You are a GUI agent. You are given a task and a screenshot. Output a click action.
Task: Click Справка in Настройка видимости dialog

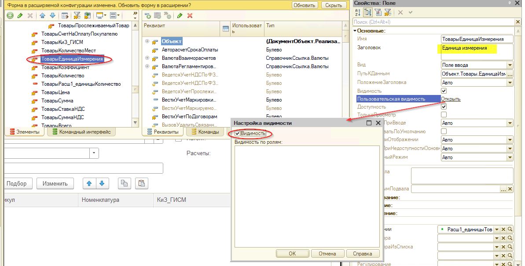pos(363,254)
